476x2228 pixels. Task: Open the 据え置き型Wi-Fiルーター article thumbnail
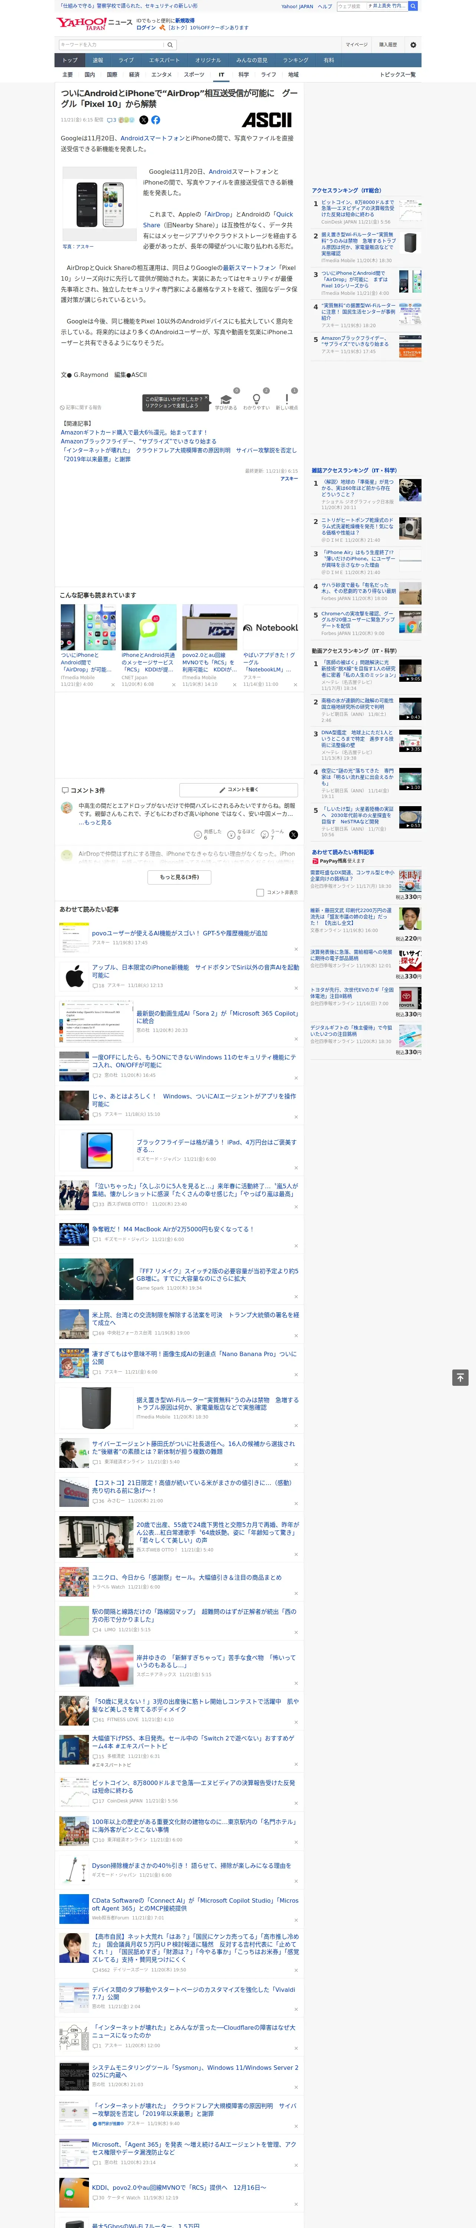(x=96, y=1407)
